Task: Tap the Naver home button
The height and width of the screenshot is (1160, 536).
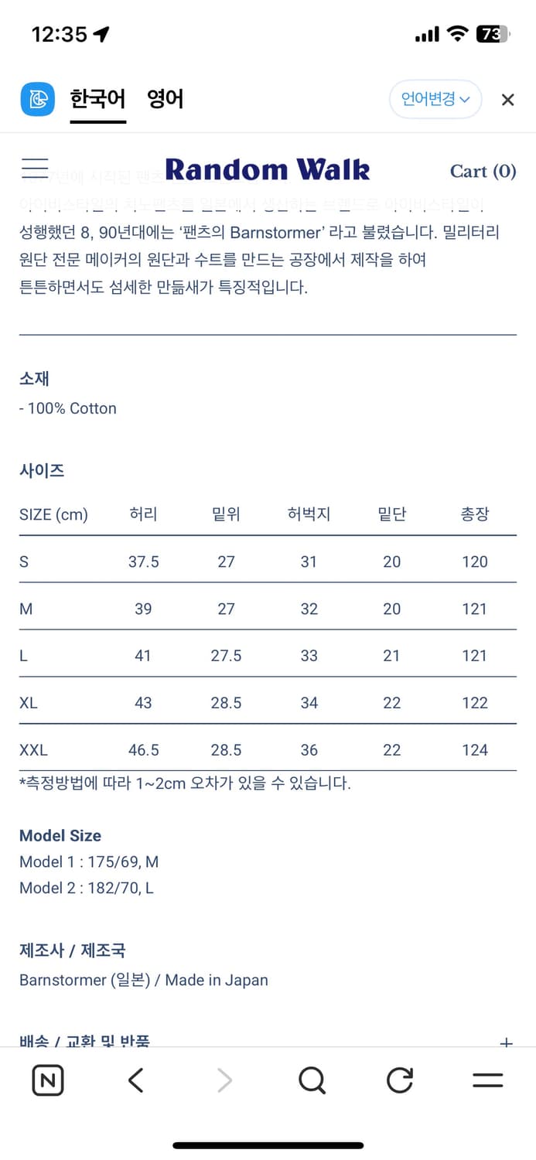Action: coord(48,1080)
